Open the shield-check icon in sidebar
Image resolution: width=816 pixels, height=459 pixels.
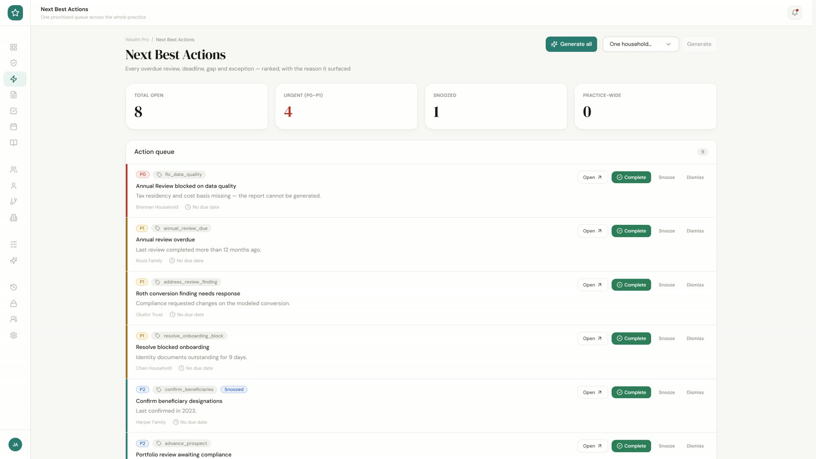click(14, 63)
